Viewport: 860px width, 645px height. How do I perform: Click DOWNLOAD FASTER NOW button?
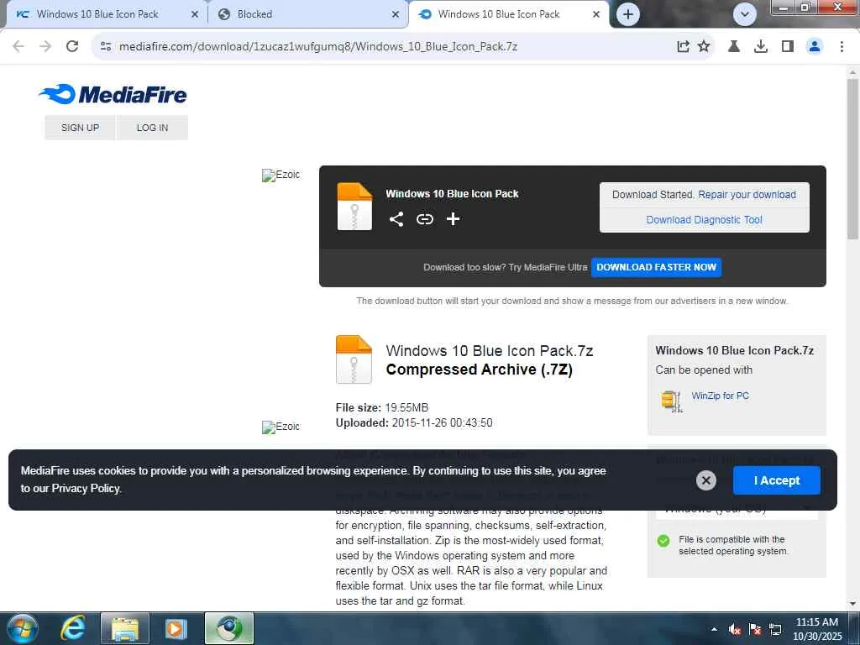pyautogui.click(x=656, y=267)
